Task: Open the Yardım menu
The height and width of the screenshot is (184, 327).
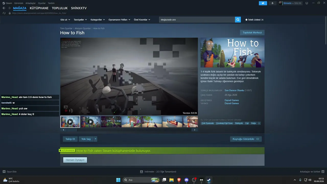Action: tap(51, 3)
